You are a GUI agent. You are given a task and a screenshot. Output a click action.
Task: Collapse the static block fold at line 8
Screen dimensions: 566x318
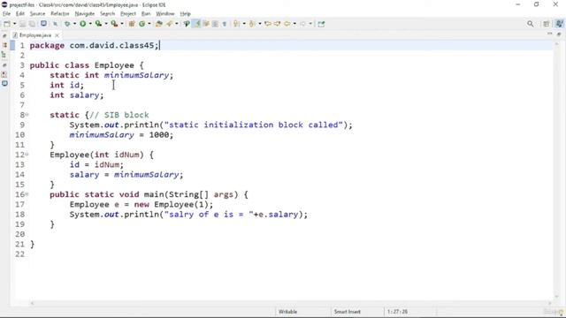pos(27,115)
